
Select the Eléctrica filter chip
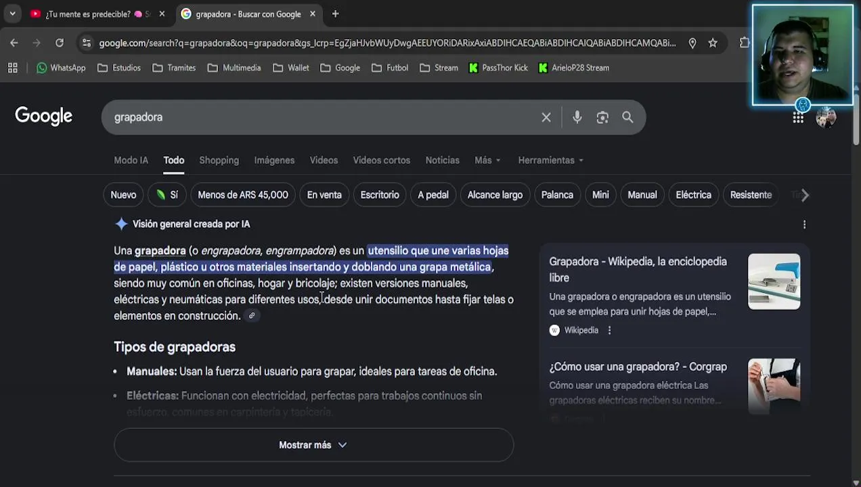pos(693,195)
